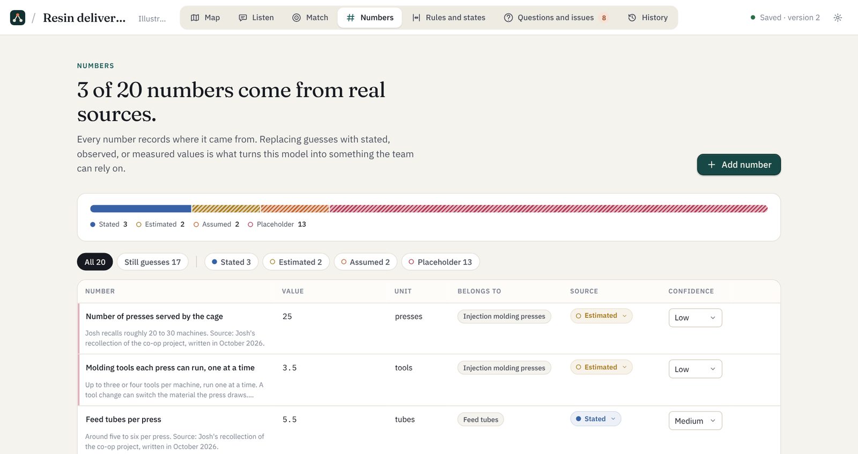
Task: Click the Estimated 2 legend entry
Action: tap(160, 224)
